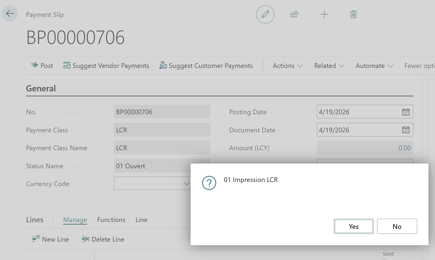The width and height of the screenshot is (435, 260).
Task: Click the share icon
Action: pos(294,14)
